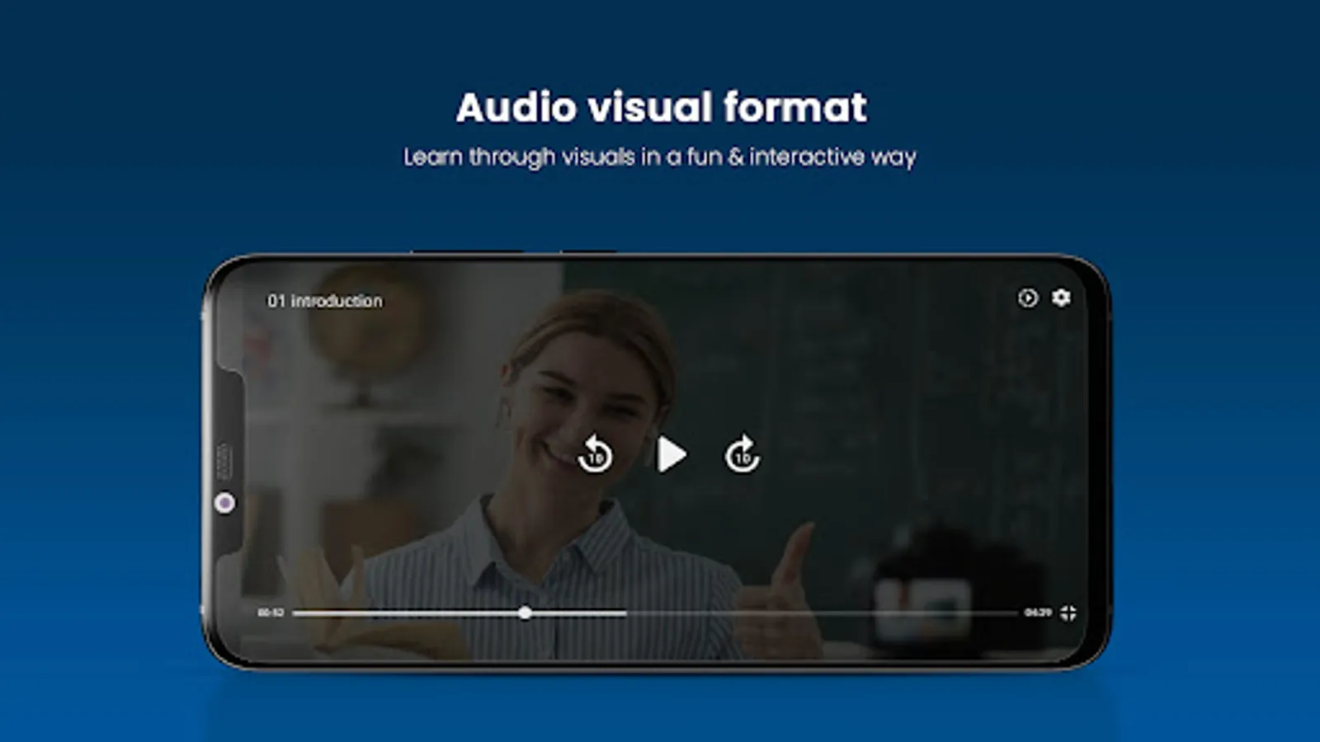Click the played portion of the progress bar
Viewport: 1320px width, 742px height.
point(408,613)
